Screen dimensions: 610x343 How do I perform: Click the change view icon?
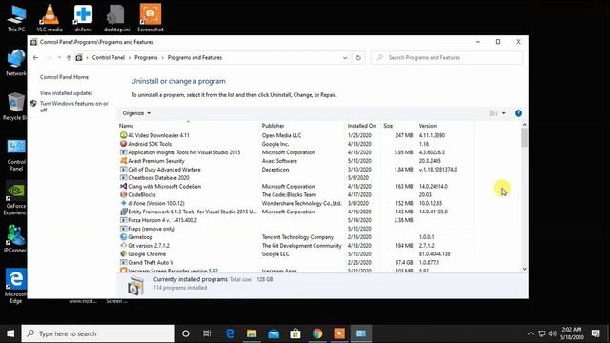[494, 113]
